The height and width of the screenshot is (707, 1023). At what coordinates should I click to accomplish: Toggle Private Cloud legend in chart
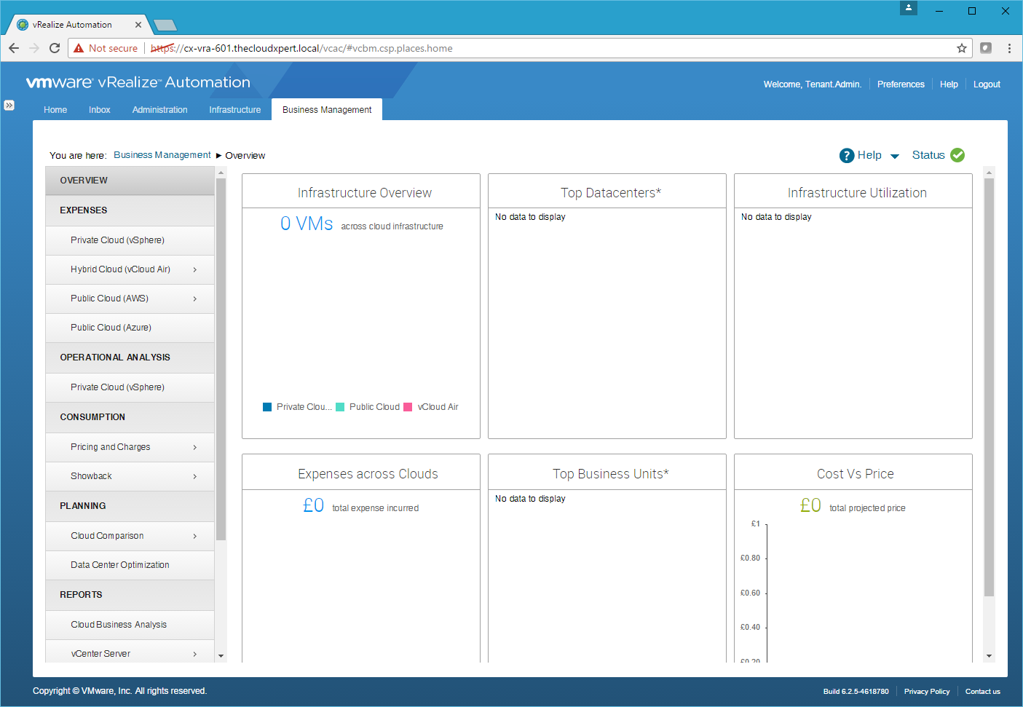pos(297,407)
